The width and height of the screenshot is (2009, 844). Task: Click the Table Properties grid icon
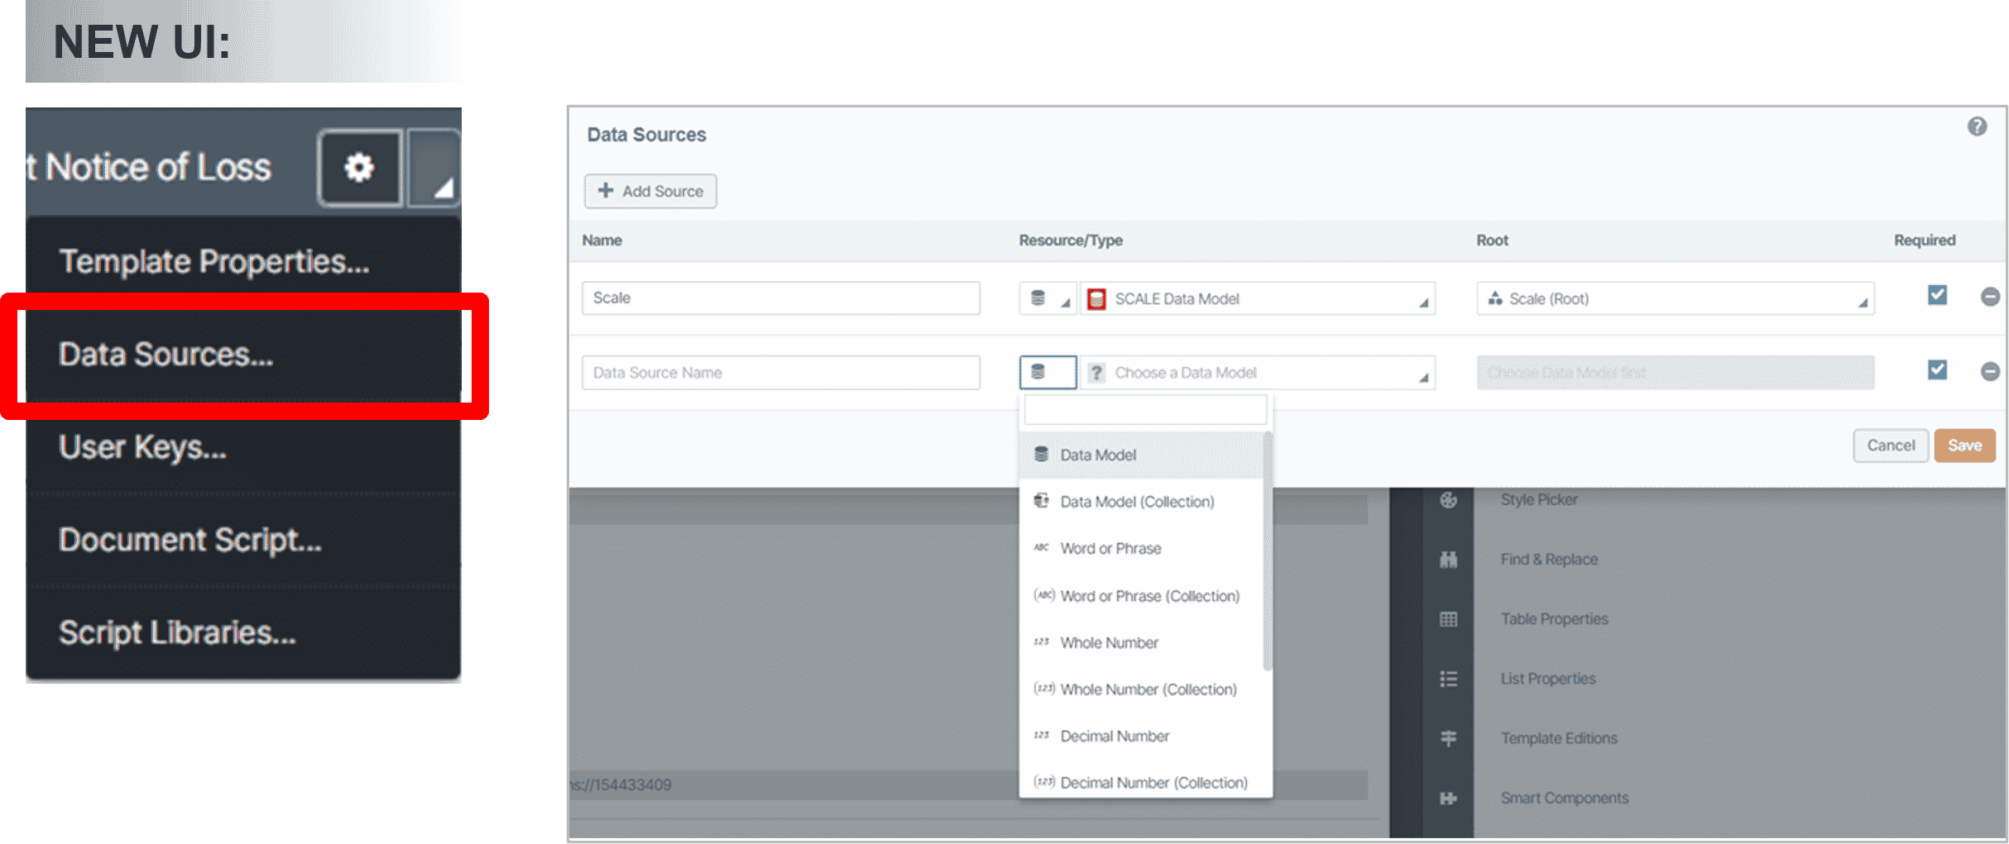coord(1448,619)
